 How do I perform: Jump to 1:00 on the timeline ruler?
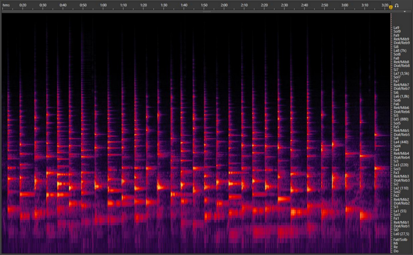(103, 5)
